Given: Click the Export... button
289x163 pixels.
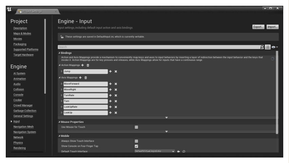Looking at the screenshot, I should click(x=258, y=27).
